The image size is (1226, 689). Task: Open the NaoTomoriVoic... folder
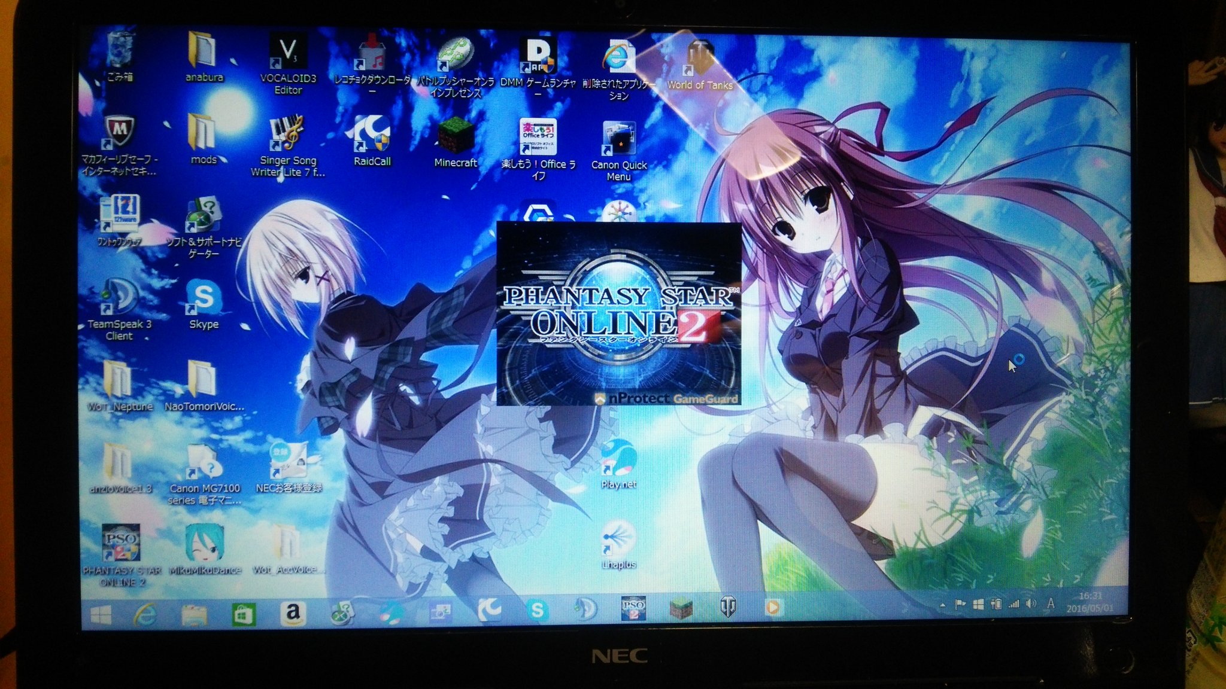[204, 386]
